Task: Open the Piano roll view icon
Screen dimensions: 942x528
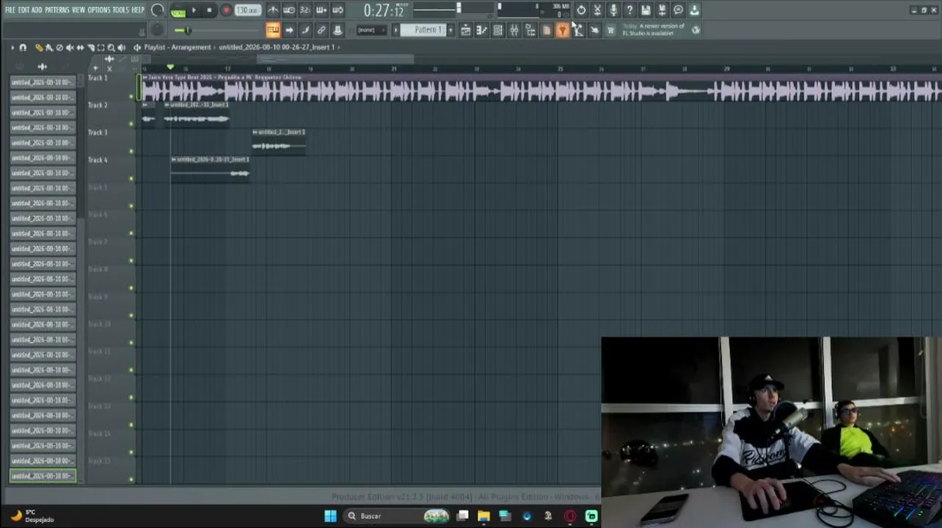Action: [481, 30]
